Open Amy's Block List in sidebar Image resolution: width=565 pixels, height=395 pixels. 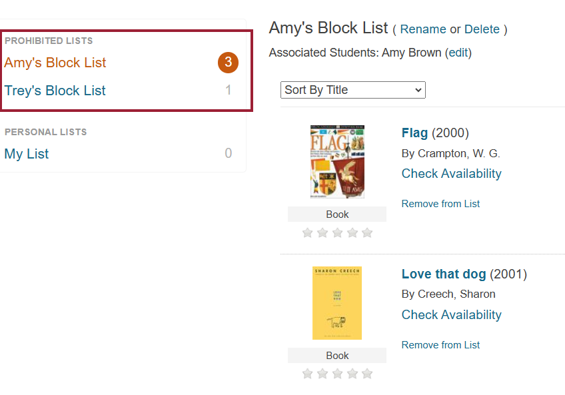click(55, 63)
